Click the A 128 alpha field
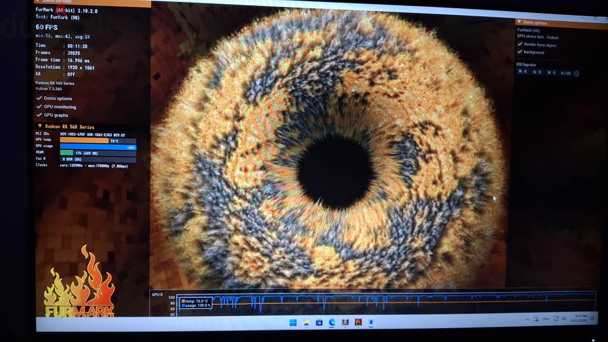Viewport: 608px width, 342px height. pos(566,73)
